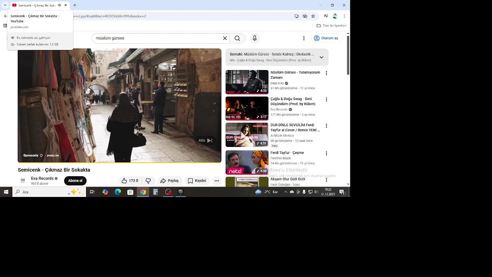Close the Semicenk YouTube tab

(x=66, y=5)
